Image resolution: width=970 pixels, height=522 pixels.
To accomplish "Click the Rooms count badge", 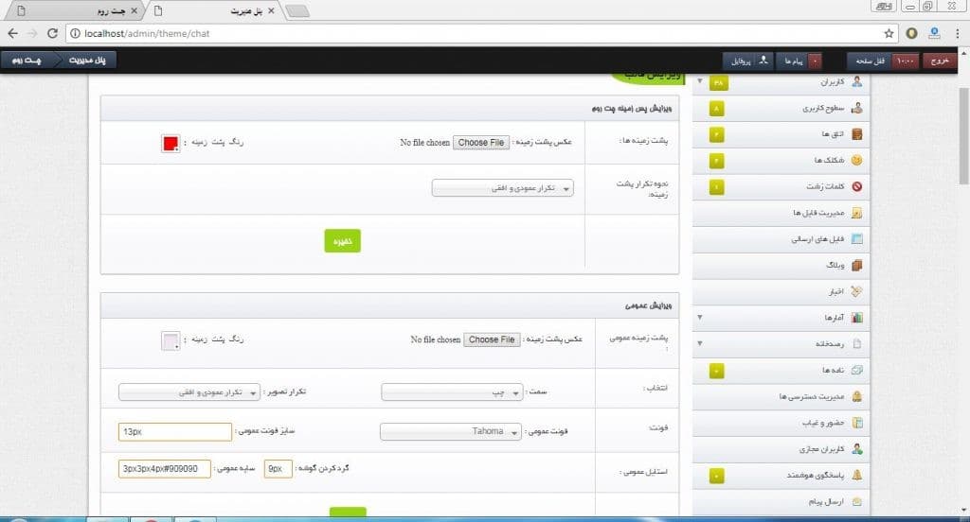I will [716, 134].
